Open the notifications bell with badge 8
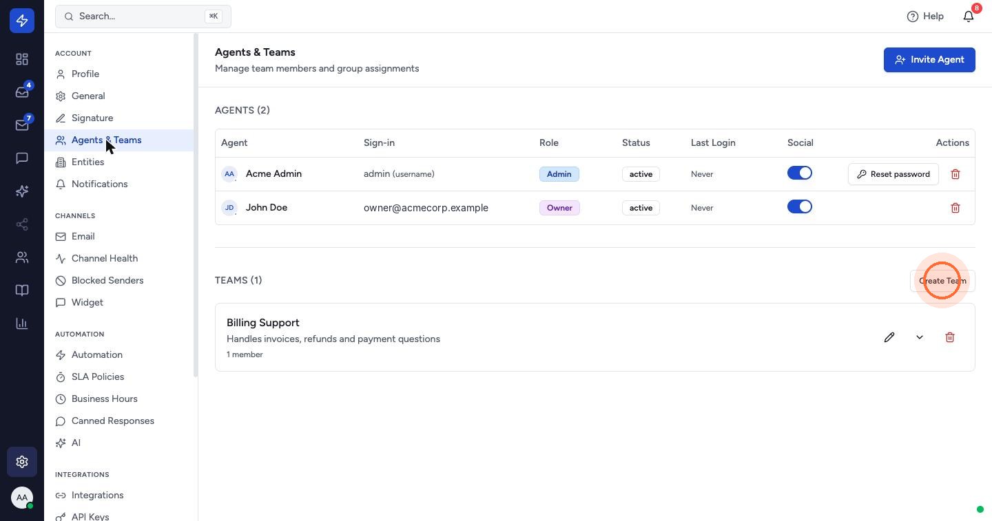 969,16
